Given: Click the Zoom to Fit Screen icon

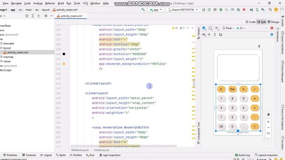Looking at the screenshot, I should click(x=268, y=139).
